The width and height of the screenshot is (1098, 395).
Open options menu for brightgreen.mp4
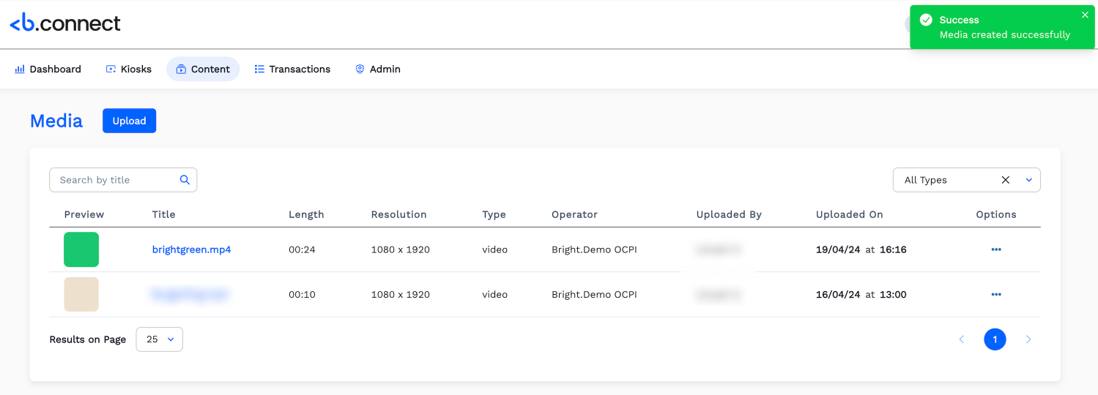[995, 249]
